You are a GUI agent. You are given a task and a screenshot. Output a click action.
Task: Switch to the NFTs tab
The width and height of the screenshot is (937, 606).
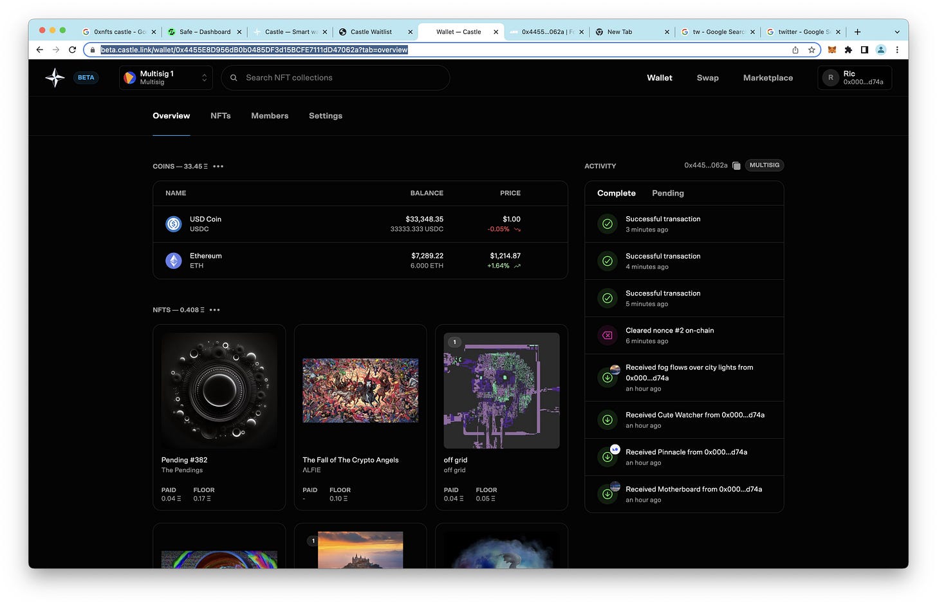220,116
